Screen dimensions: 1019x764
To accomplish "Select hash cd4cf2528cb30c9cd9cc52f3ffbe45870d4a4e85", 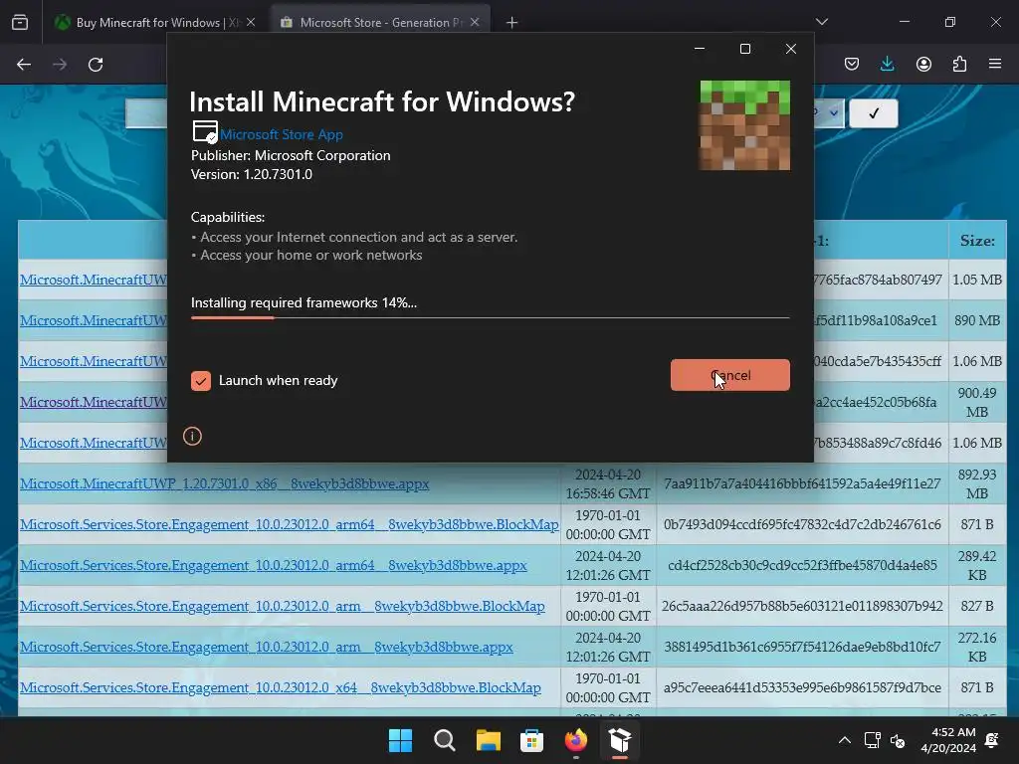I will click(802, 566).
